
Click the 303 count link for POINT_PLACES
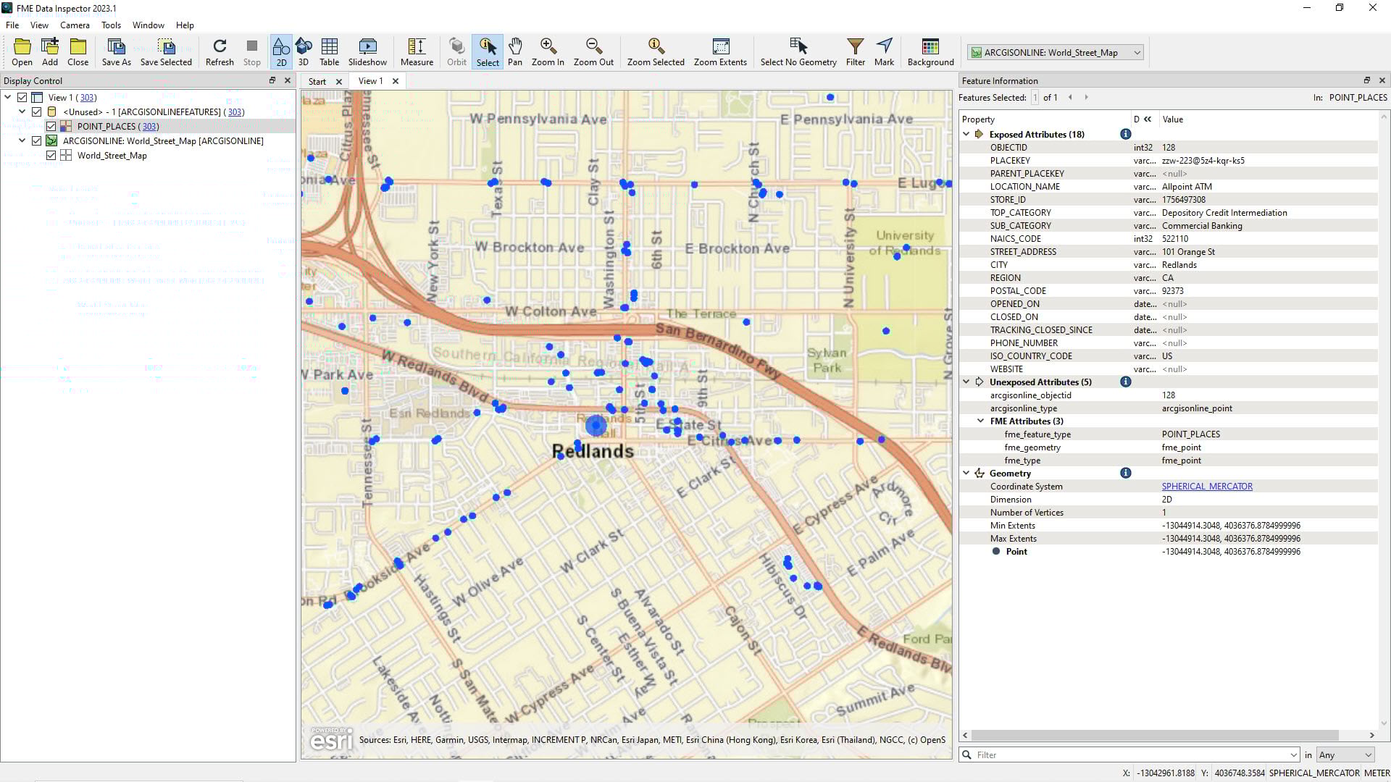pos(150,126)
